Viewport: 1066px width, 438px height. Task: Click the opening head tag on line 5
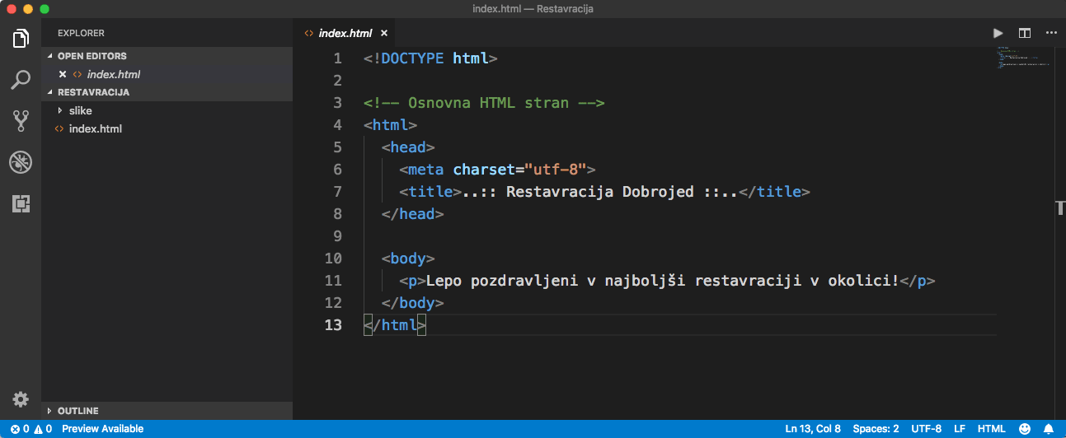click(x=408, y=147)
